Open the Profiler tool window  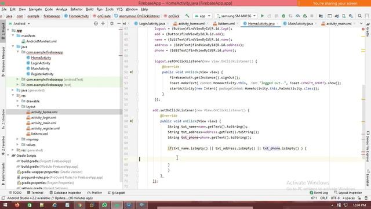click(x=94, y=193)
